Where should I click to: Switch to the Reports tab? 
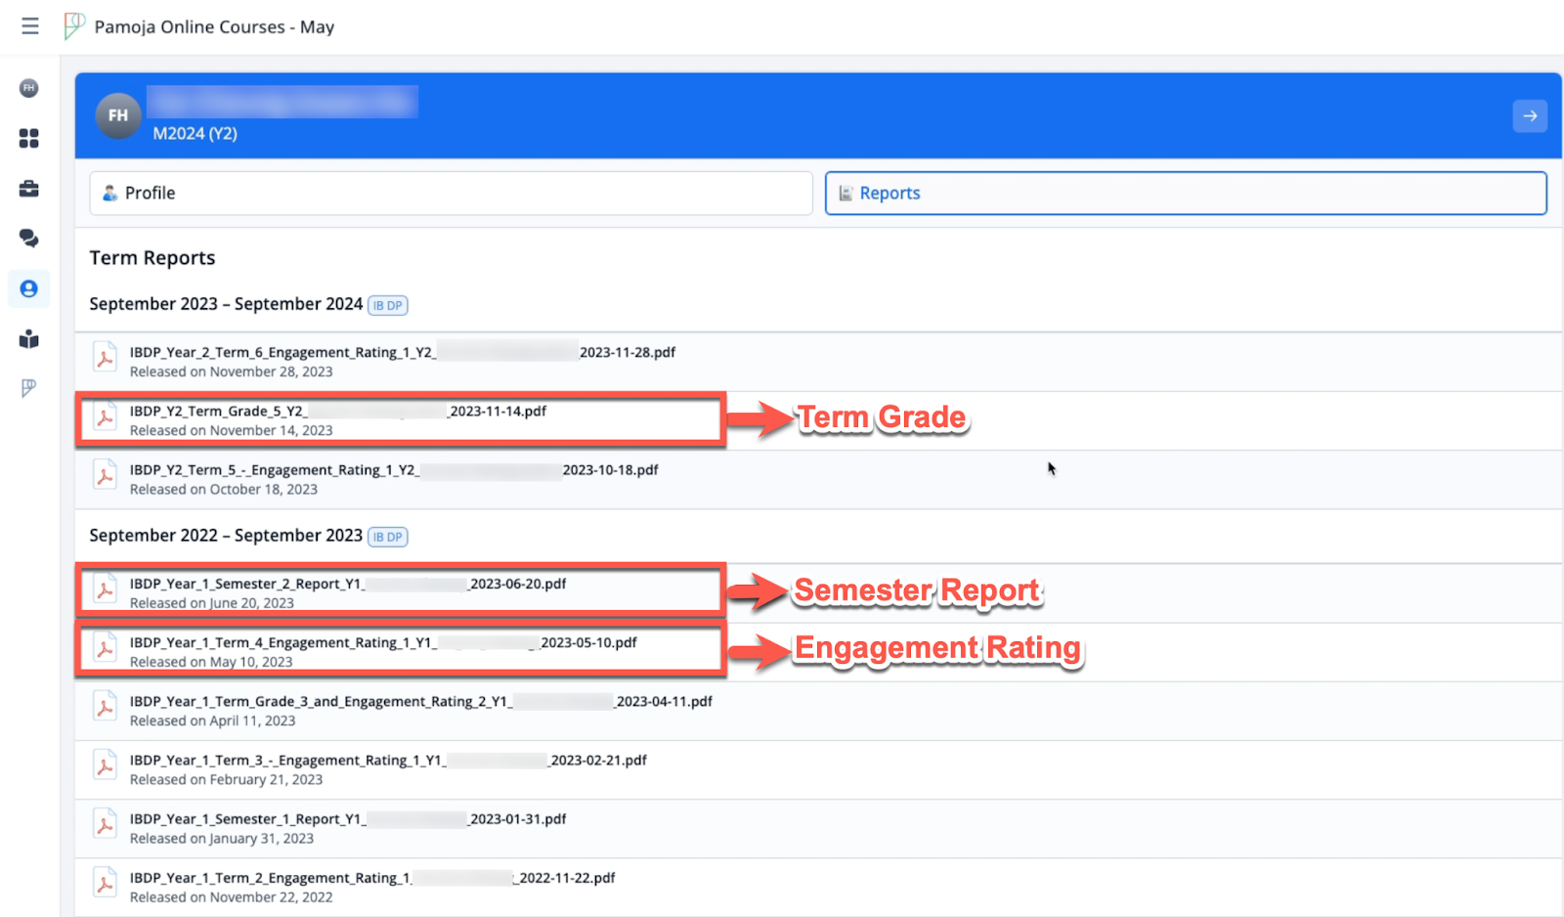click(x=1185, y=194)
